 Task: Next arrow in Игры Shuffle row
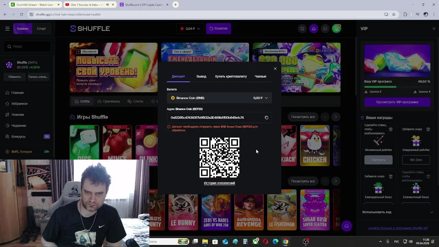pos(336,117)
